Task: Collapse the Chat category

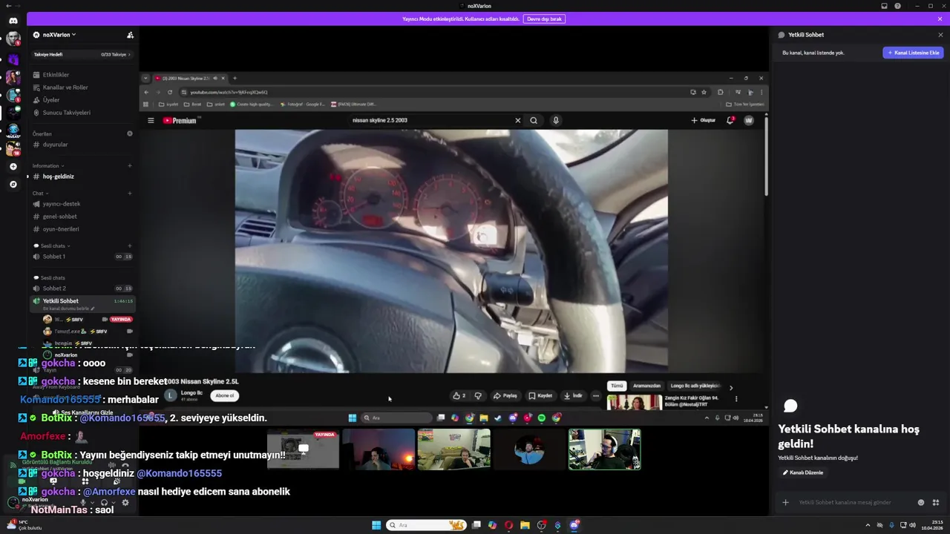Action: tap(40, 194)
